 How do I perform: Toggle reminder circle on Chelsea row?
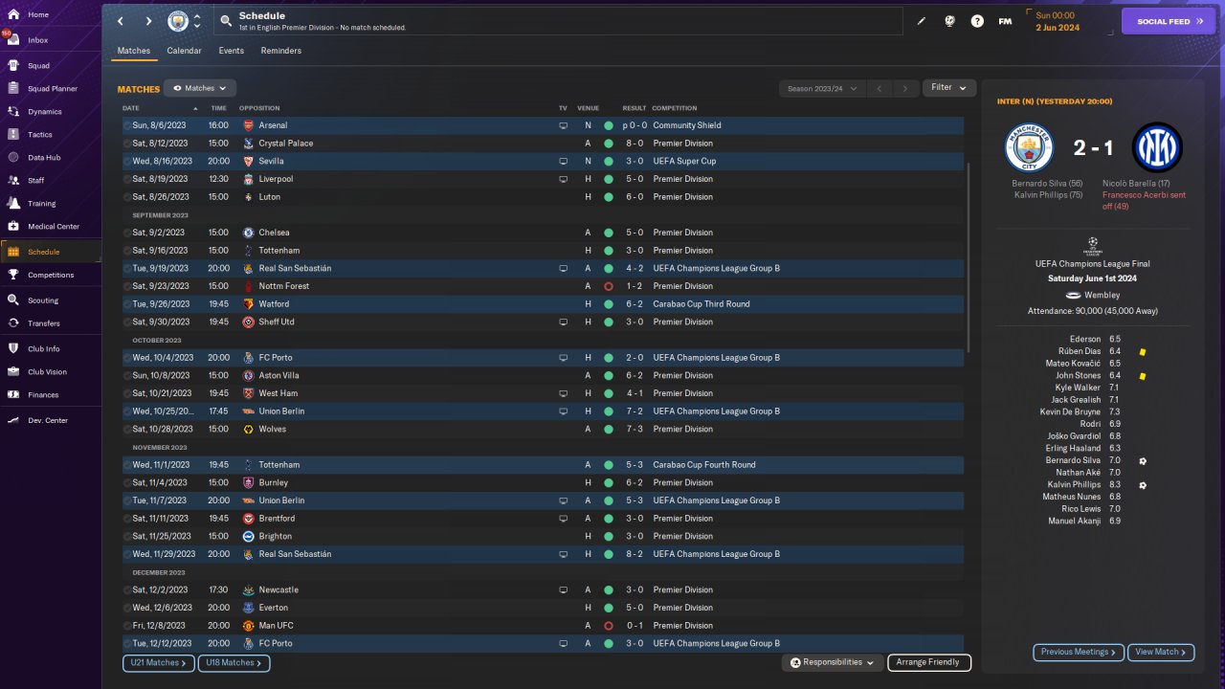(127, 233)
